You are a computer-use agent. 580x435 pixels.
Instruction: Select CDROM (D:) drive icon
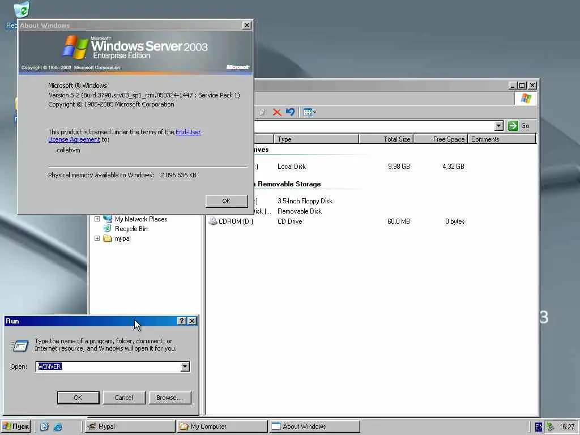coord(213,221)
